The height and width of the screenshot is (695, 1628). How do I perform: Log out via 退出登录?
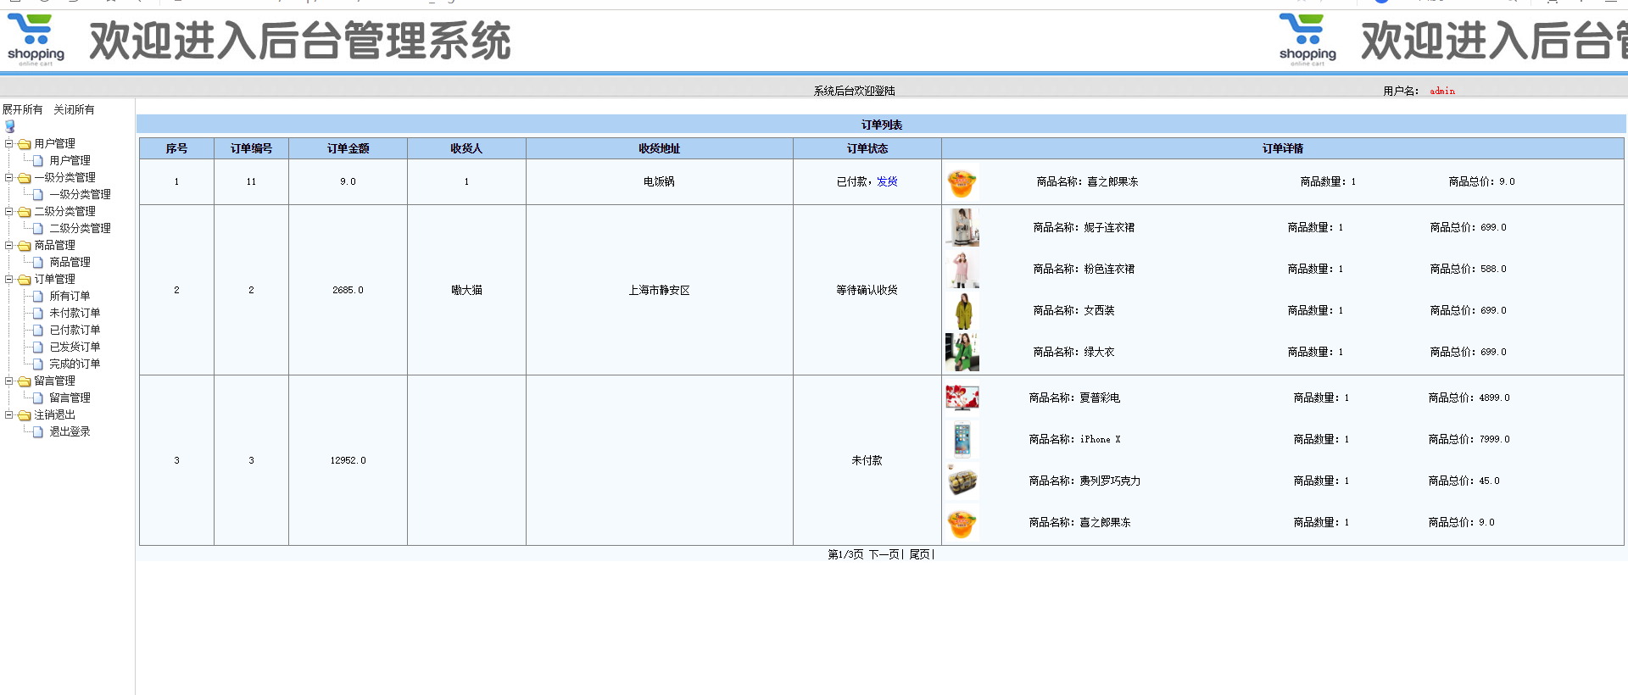coord(70,431)
